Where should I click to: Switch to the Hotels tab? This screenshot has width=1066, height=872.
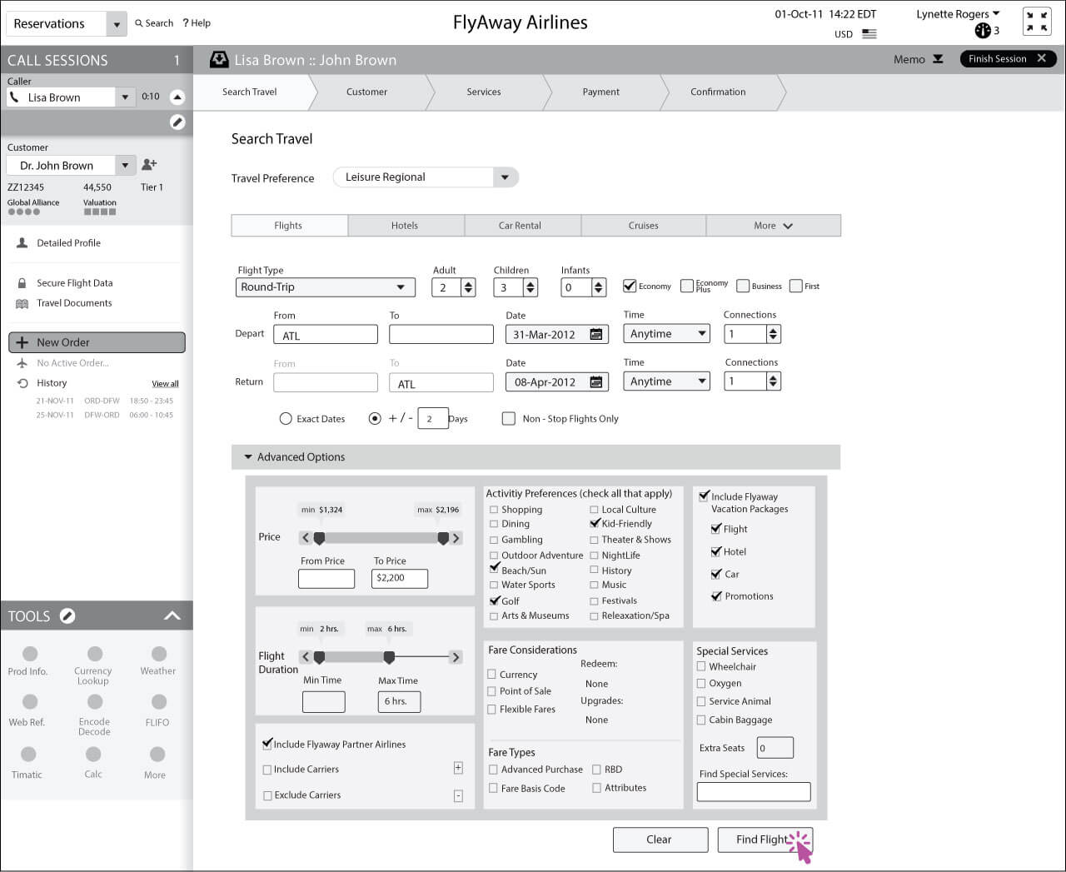[x=406, y=225]
